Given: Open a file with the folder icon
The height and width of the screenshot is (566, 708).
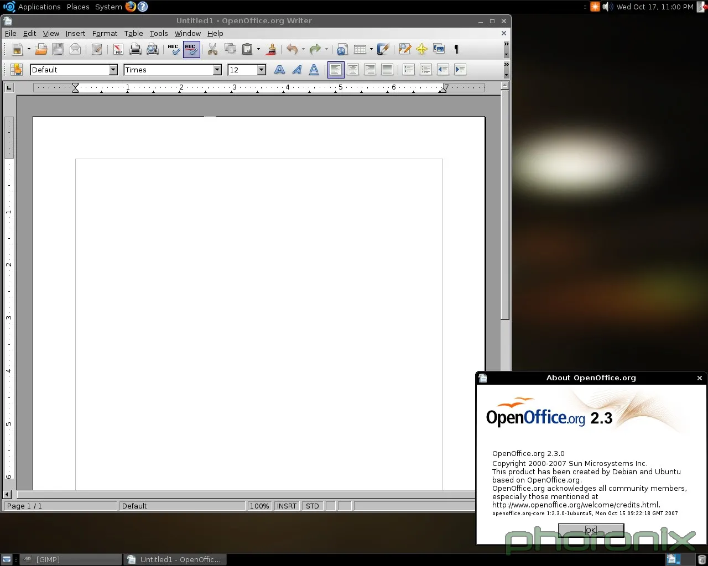Looking at the screenshot, I should pos(41,49).
